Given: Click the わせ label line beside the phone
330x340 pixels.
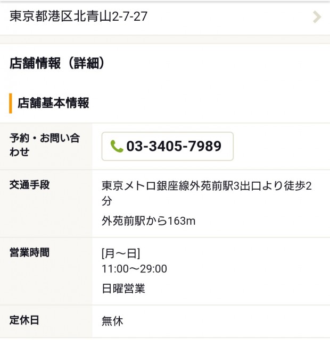Looking at the screenshot, I should coord(20,152).
